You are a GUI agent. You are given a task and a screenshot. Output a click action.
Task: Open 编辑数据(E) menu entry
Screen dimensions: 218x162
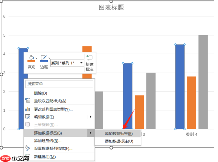(x=44, y=117)
